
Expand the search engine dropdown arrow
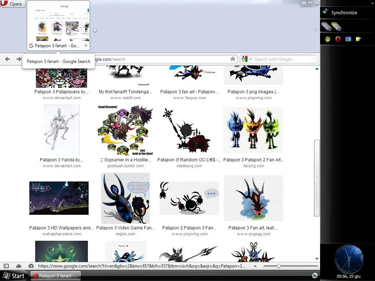(x=250, y=59)
